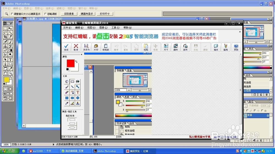Select Photoshop's clone stamp tool
The height and width of the screenshot is (154, 275).
pos(5,46)
